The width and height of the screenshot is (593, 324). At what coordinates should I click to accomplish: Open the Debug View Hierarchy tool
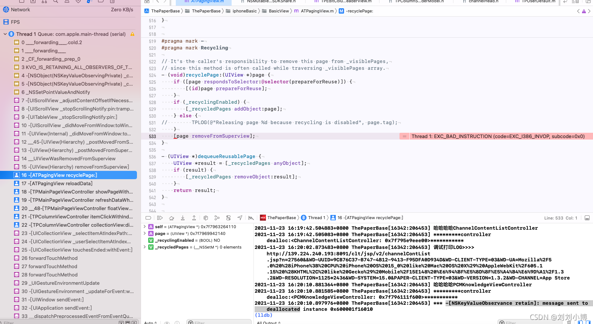click(x=206, y=218)
